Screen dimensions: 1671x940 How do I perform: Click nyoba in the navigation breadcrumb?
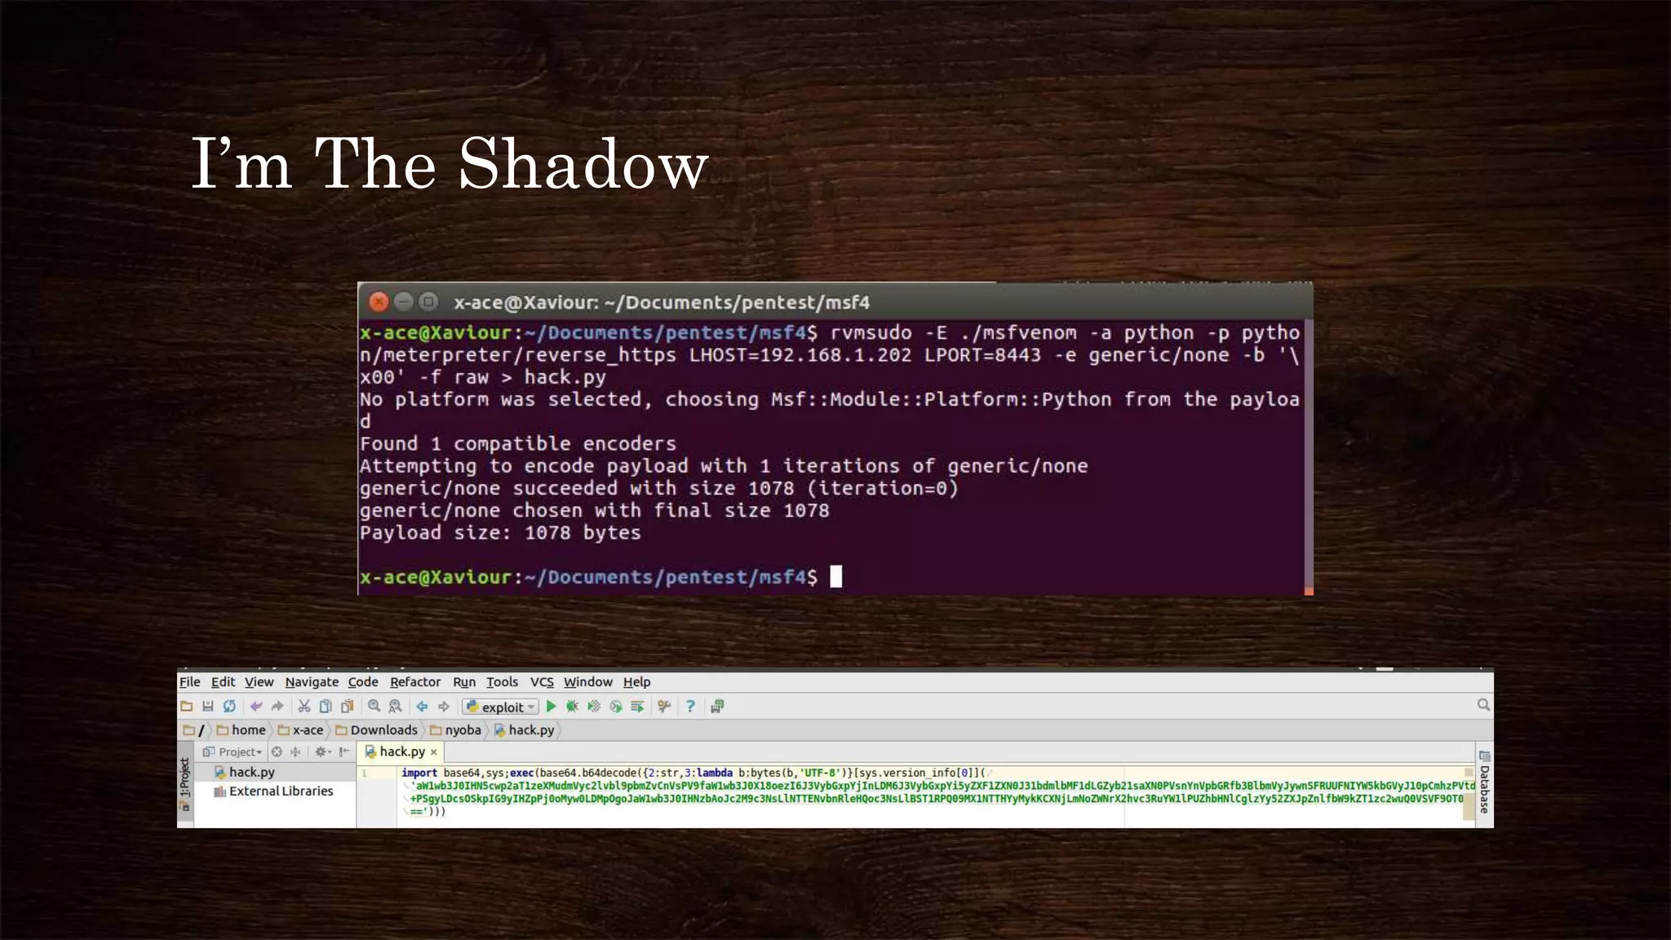click(455, 730)
